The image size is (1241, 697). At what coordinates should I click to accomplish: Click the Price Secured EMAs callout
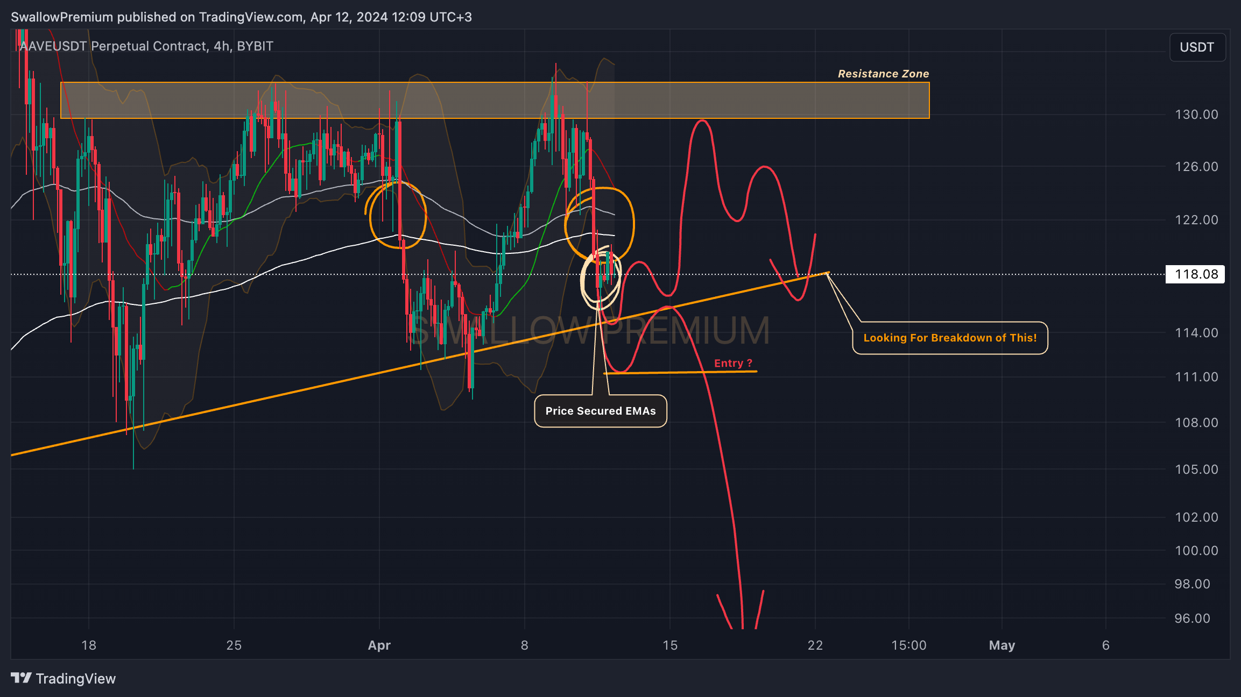(601, 411)
